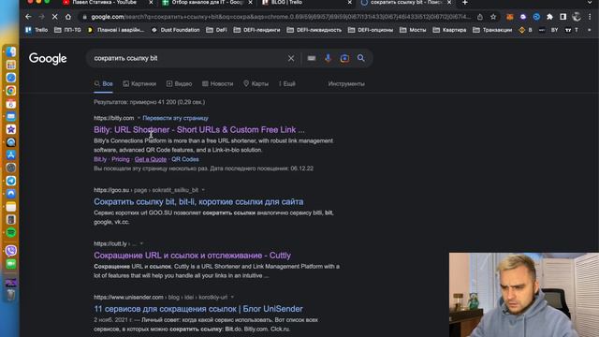Open Viber from the Dock

11,251
